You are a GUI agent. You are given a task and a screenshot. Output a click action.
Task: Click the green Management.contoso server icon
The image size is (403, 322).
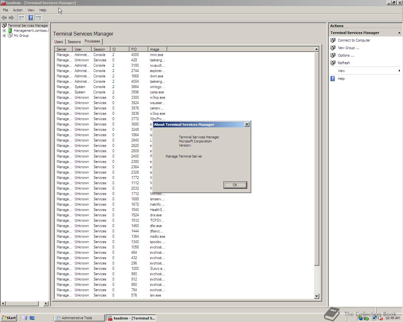pos(10,31)
